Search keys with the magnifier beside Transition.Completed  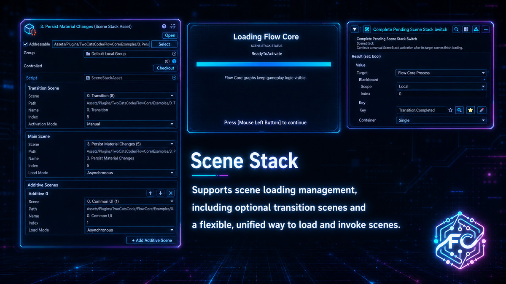(460, 110)
